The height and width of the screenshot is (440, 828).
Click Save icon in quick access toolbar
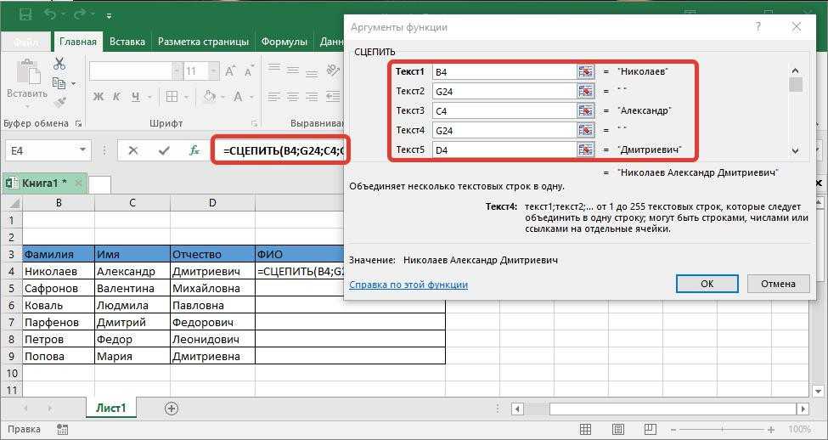point(25,15)
